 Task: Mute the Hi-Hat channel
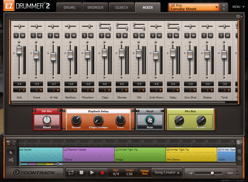[57, 36]
